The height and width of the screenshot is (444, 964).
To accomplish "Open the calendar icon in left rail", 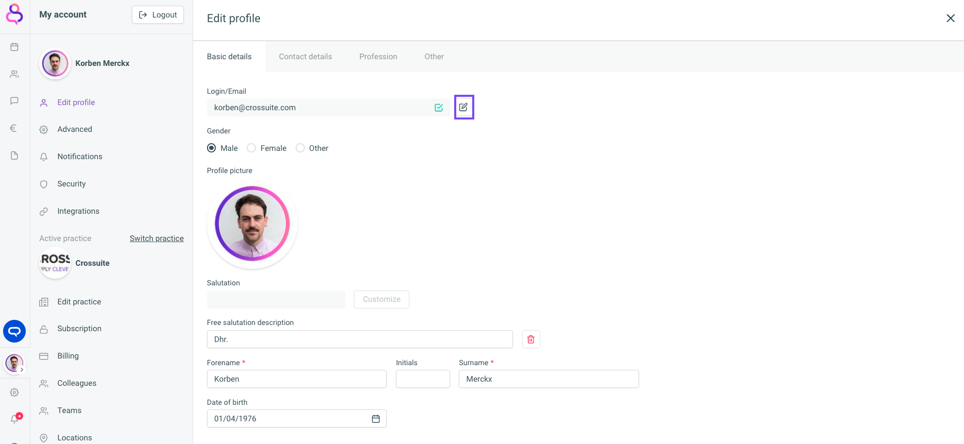I will (14, 47).
